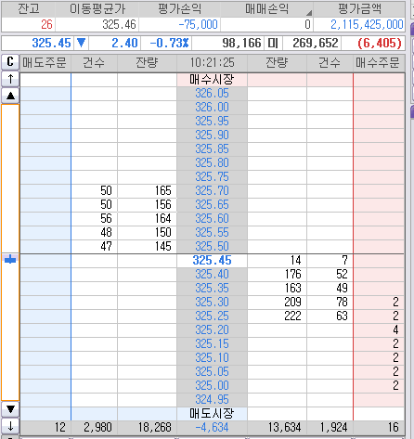Select price 325.35 in the ladder
This screenshot has height=439, width=414.
[212, 289]
